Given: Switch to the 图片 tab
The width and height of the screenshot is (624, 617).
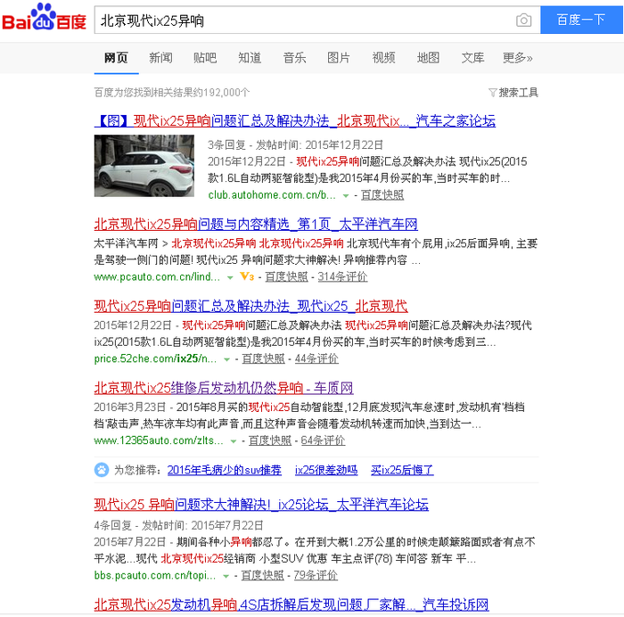Looking at the screenshot, I should 339,58.
